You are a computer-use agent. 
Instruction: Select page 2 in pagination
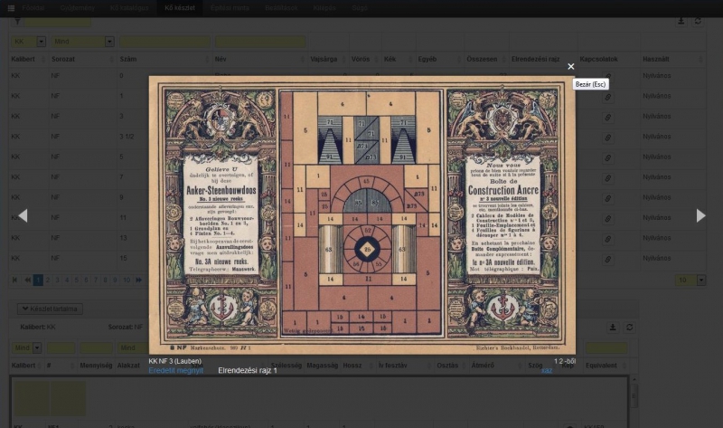pos(48,280)
